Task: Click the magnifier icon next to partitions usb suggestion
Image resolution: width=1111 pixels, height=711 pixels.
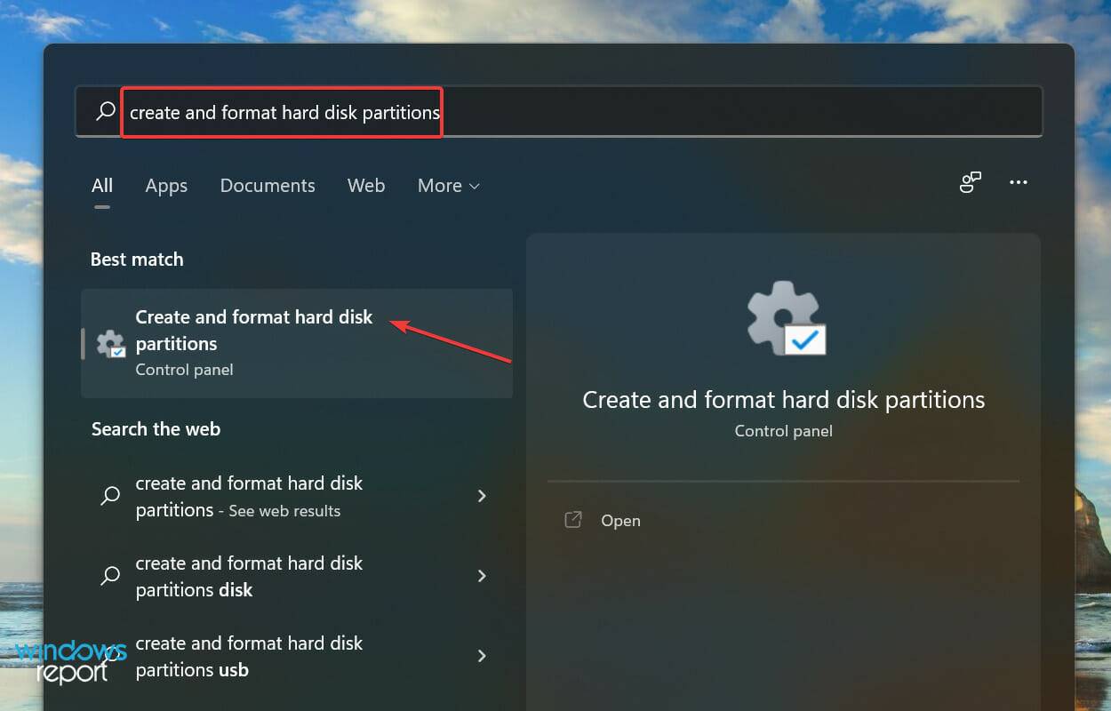Action: (109, 656)
